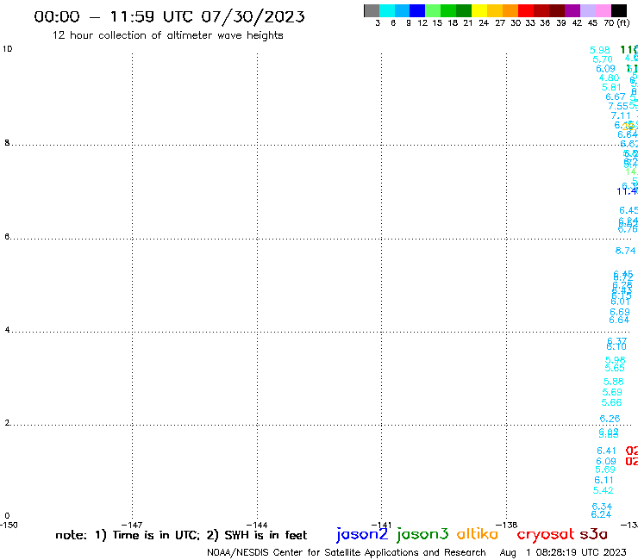This screenshot has width=638, height=560.
Task: Click the wave height value "6.26"
Action: point(610,419)
